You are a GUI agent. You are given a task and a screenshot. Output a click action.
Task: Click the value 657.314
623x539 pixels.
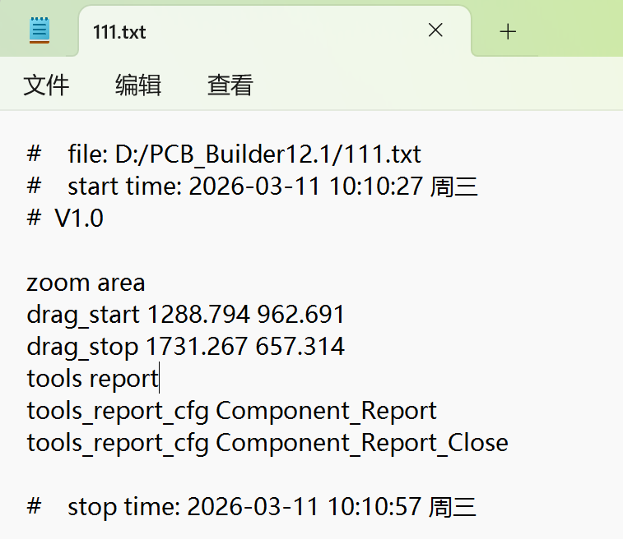tap(300, 347)
